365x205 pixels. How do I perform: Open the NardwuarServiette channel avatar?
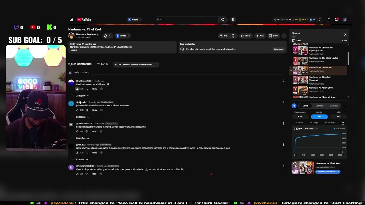point(71,36)
